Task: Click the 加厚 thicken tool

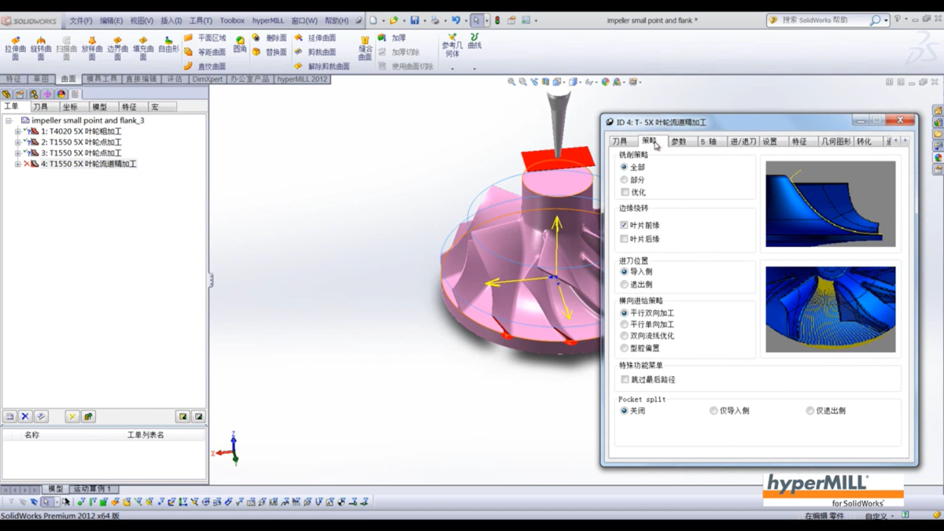Action: pos(392,38)
